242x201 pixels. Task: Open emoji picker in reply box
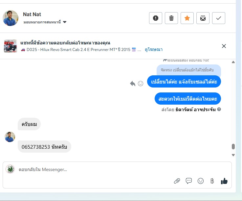pos(201,181)
